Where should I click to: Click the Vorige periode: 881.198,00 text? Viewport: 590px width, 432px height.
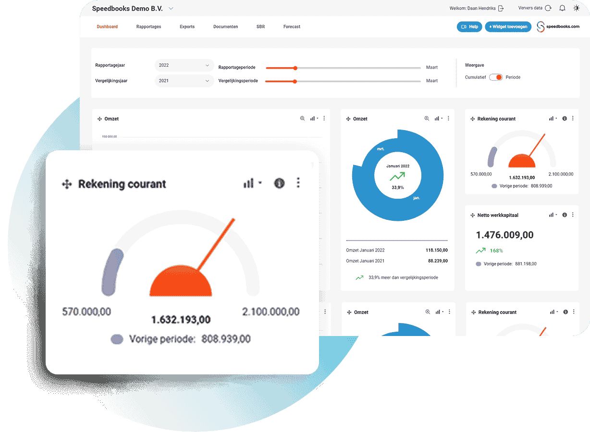[x=510, y=264]
